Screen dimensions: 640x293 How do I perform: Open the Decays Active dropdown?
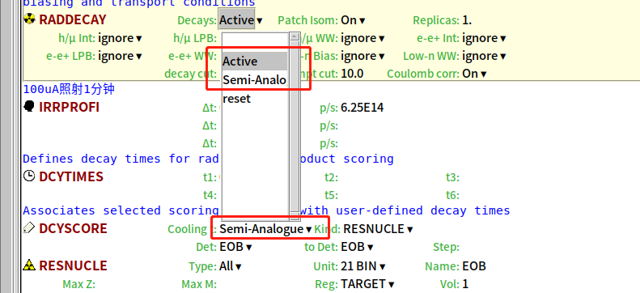(241, 20)
